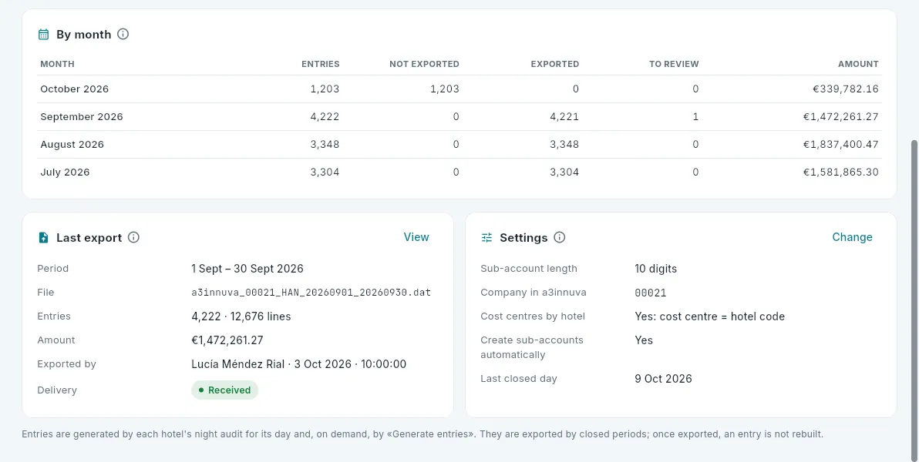The image size is (919, 462).
Task: Click the Last export file icon
Action: pyautogui.click(x=43, y=238)
